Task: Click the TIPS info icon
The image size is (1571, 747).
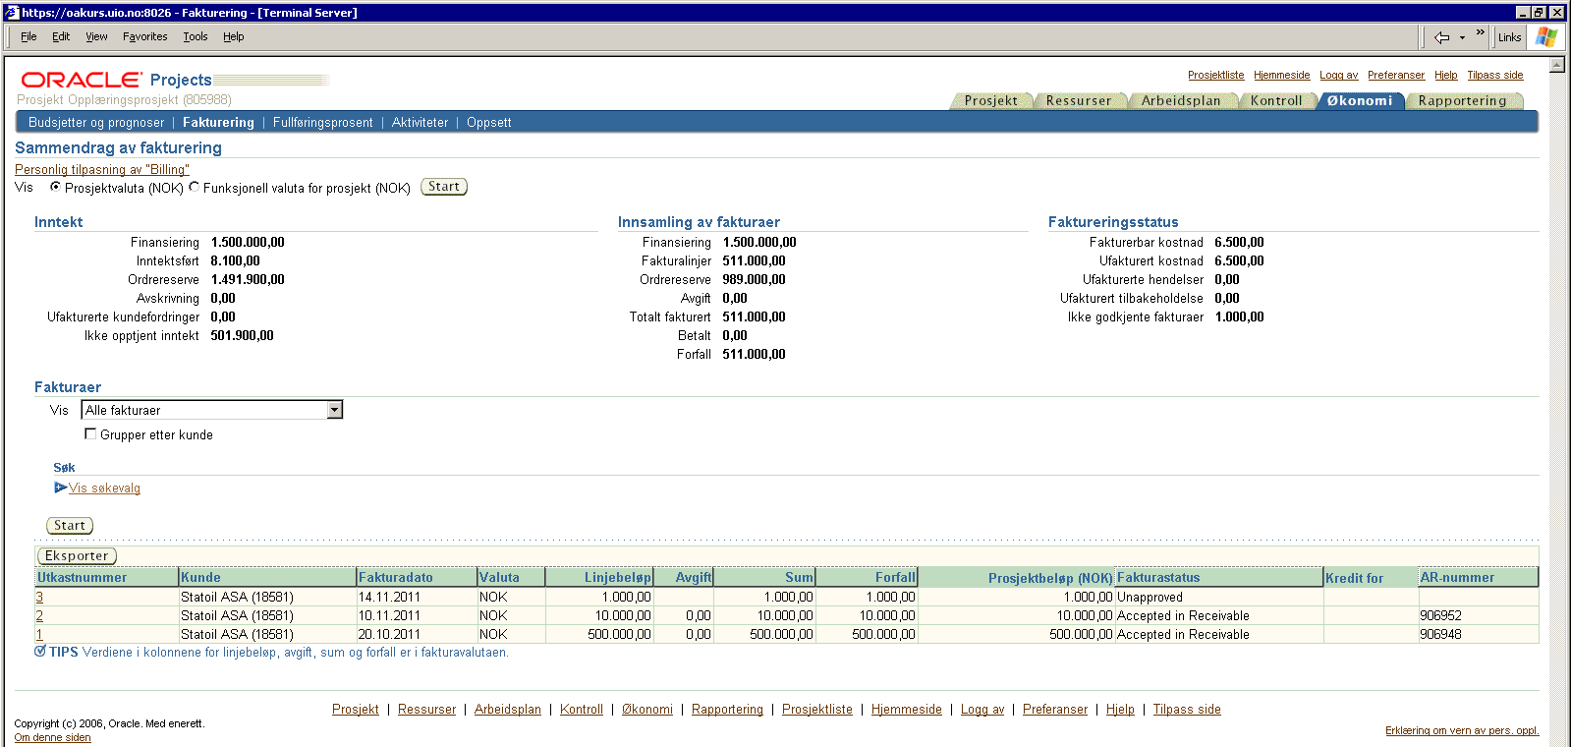Action: [40, 651]
